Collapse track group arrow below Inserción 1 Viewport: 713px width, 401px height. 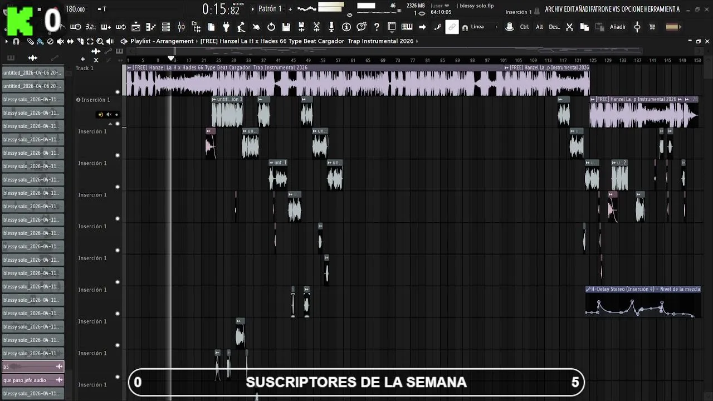110,123
